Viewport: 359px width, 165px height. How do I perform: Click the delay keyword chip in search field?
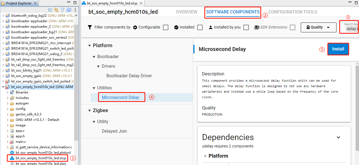pyautogui.click(x=352, y=28)
